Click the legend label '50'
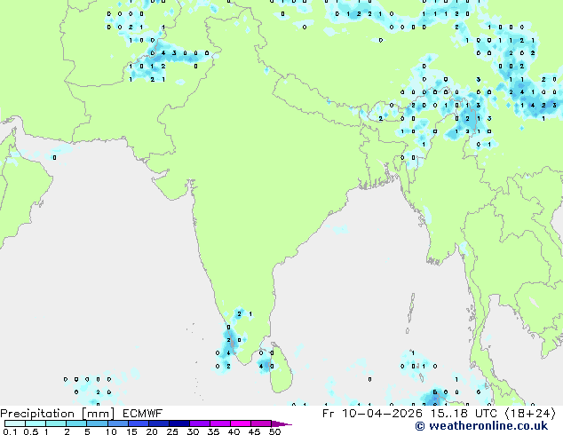 pyautogui.click(x=274, y=431)
